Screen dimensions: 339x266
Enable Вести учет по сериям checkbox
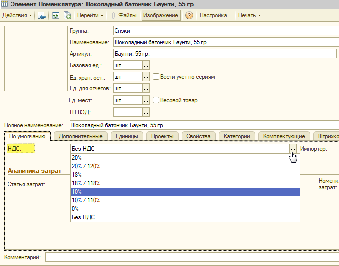pyautogui.click(x=156, y=76)
